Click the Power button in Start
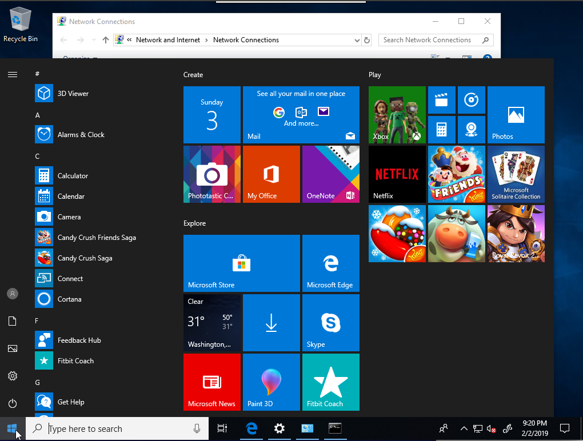The width and height of the screenshot is (583, 441). coord(13,403)
